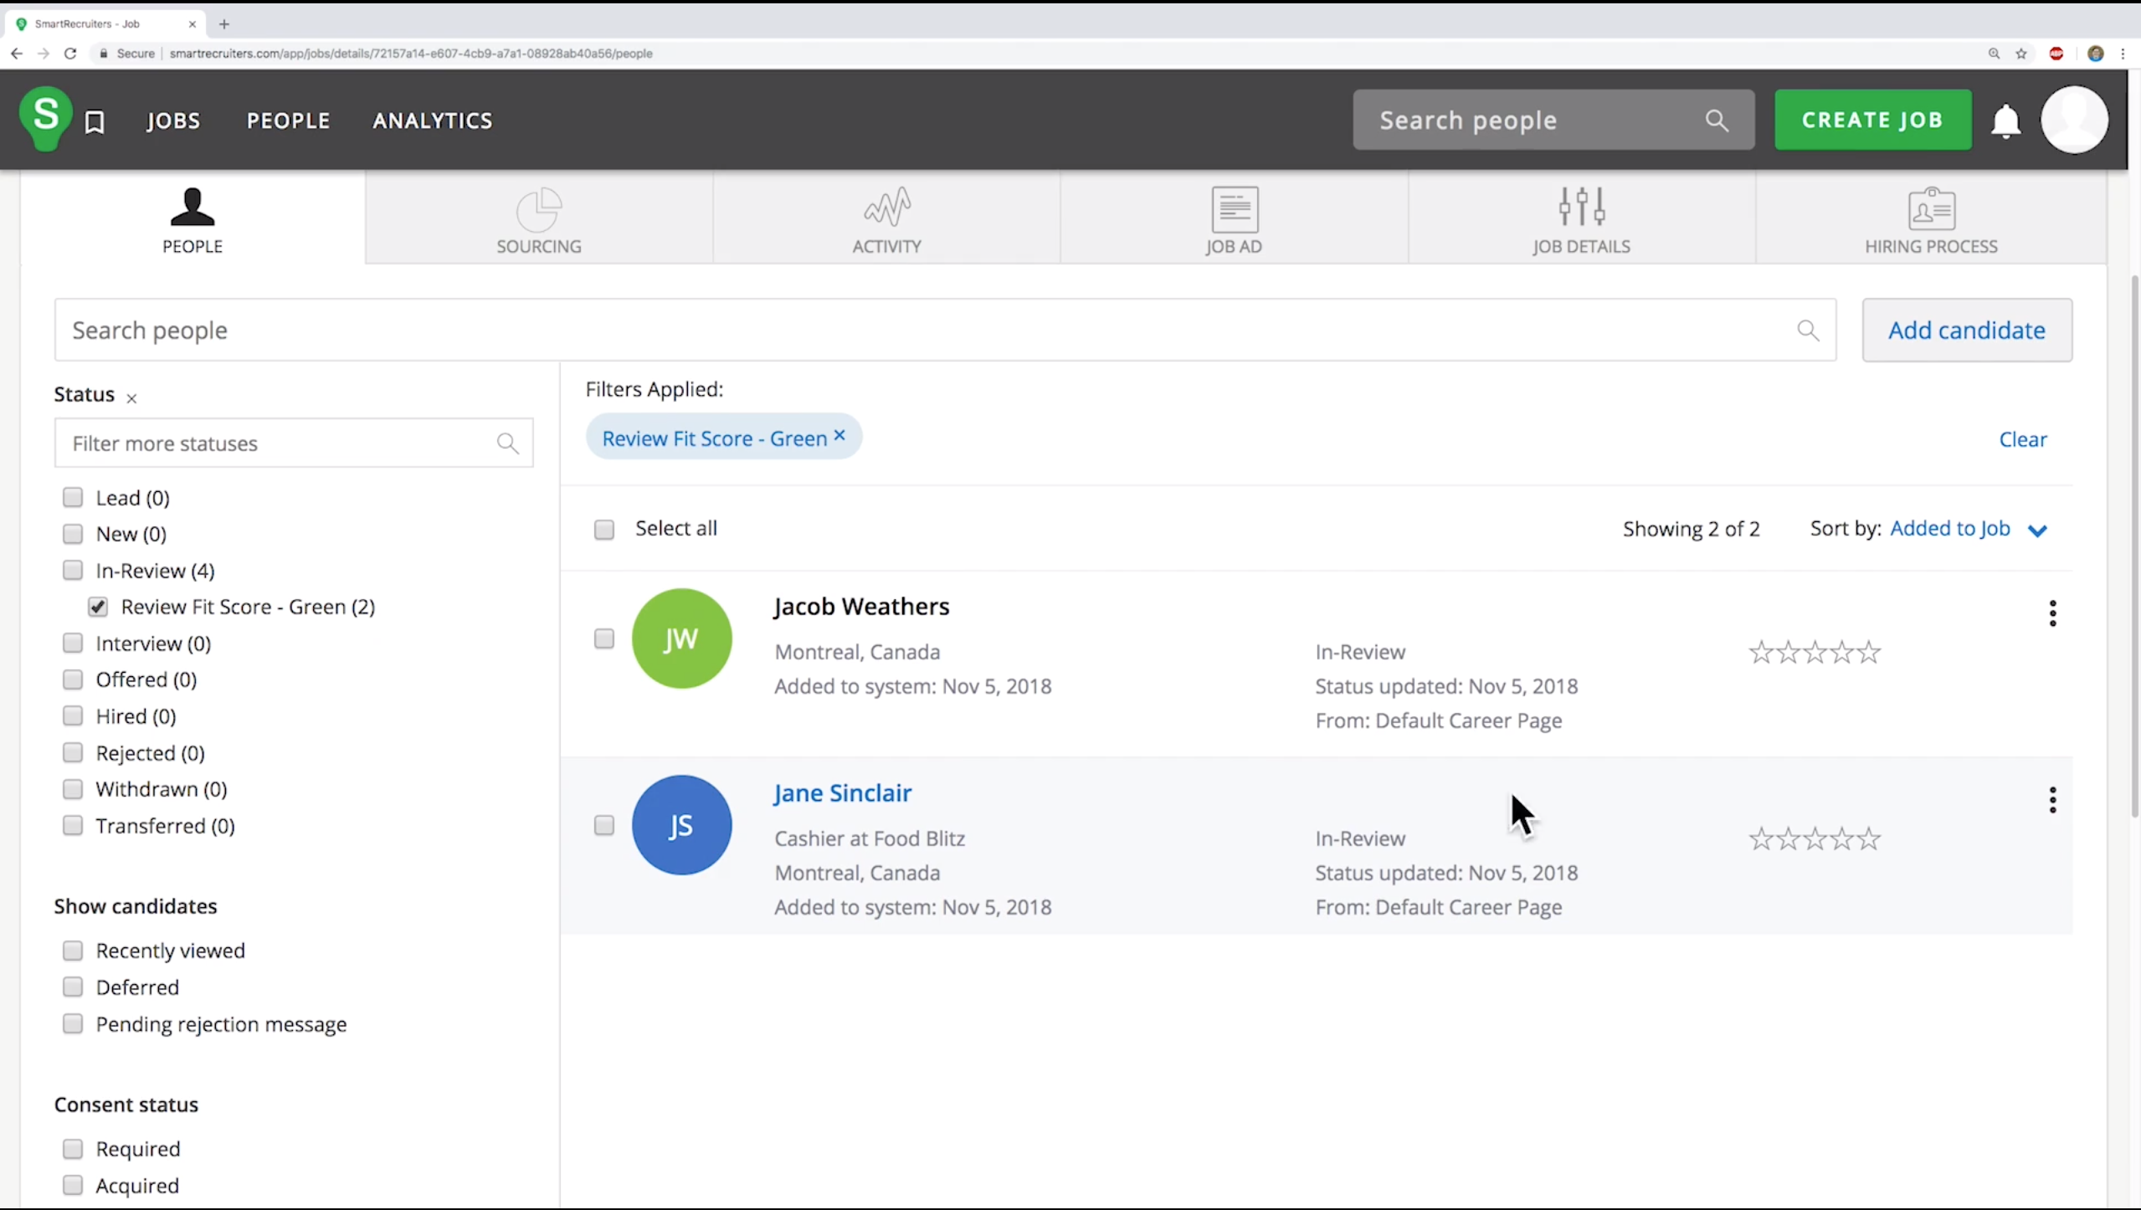Screen dimensions: 2141x1210
Task: Switch to the Hiring Process tab
Action: click(1930, 219)
